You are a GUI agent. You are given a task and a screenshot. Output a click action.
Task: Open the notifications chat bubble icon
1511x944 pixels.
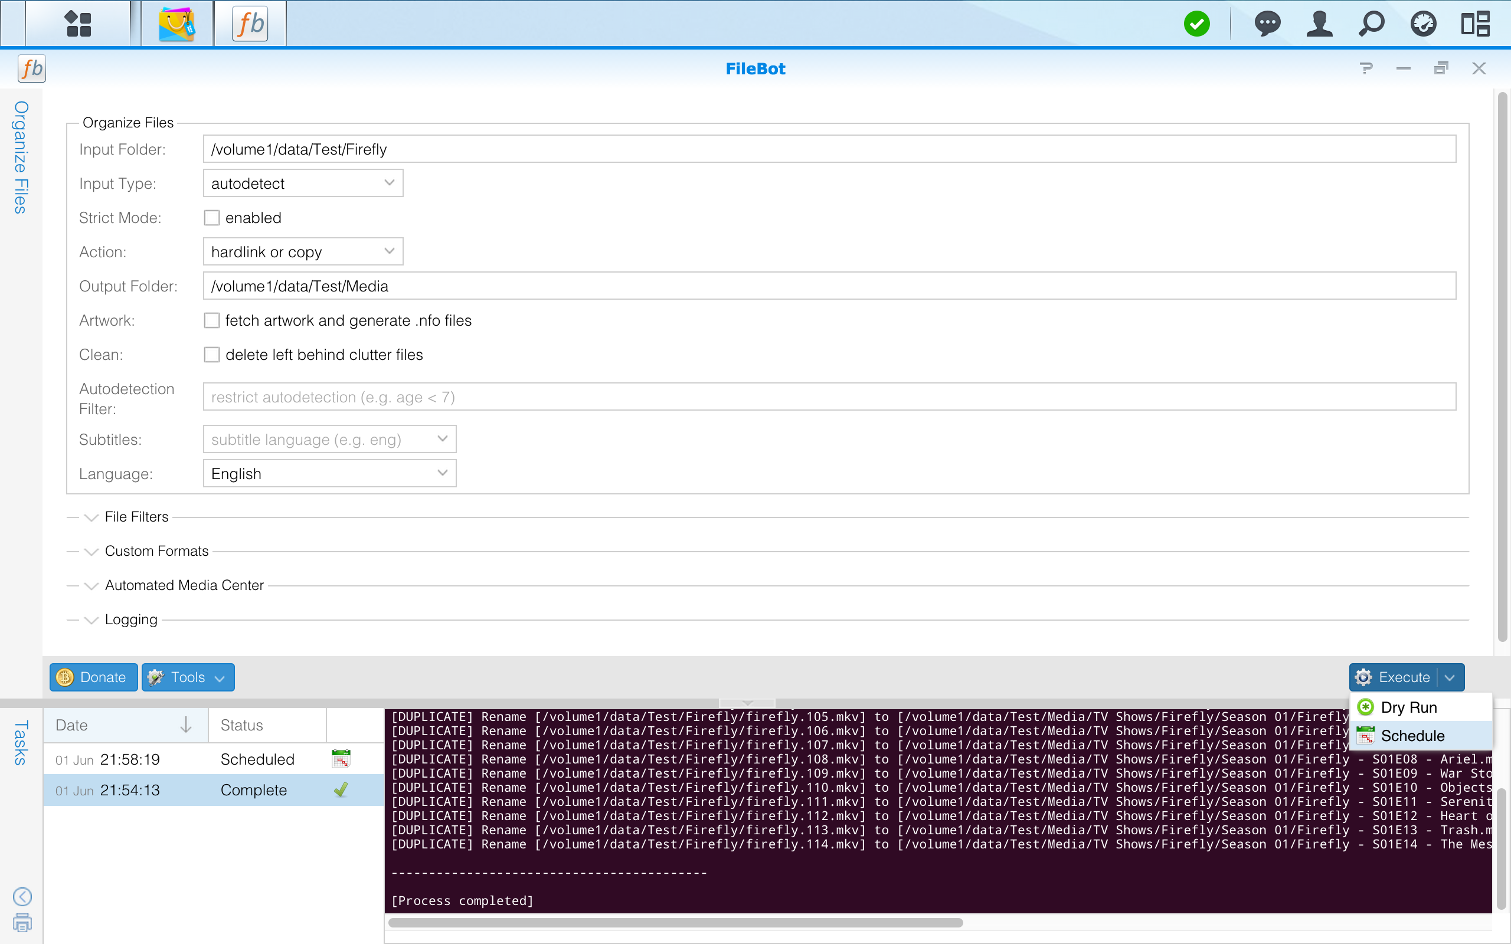[1267, 24]
